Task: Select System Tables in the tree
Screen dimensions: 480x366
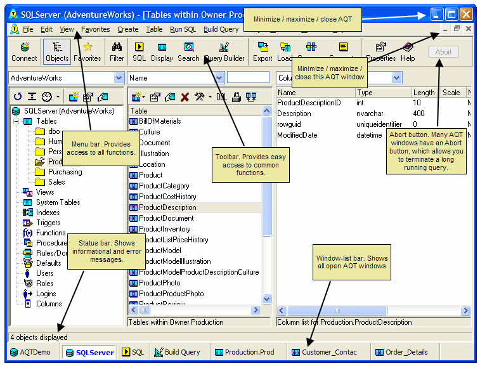Action: 52,202
